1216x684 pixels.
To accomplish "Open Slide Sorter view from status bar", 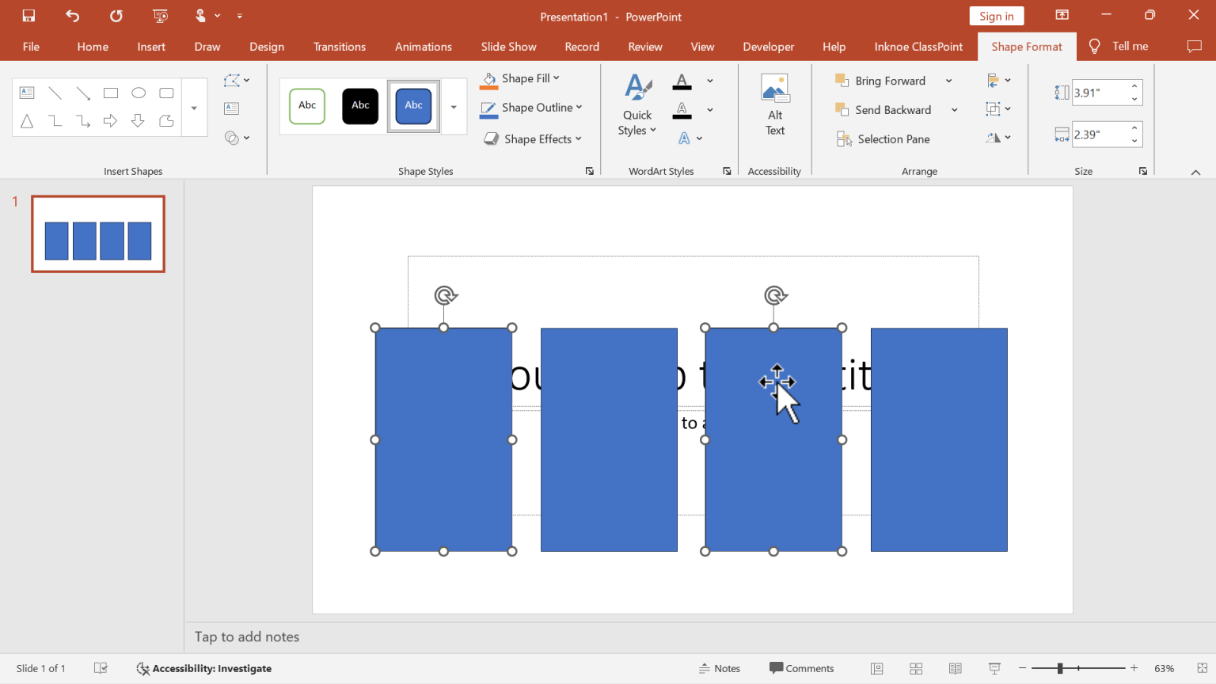I will coord(915,668).
